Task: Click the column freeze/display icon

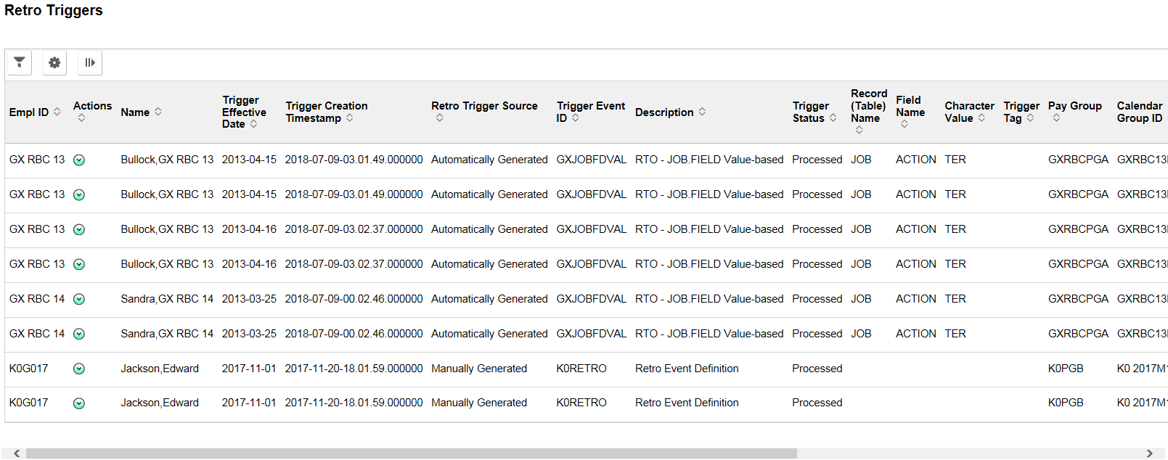Action: (x=90, y=62)
